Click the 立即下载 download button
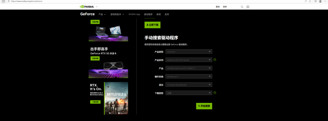 tap(152, 25)
